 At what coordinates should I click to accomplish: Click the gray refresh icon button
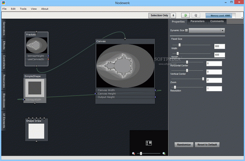pos(196,15)
